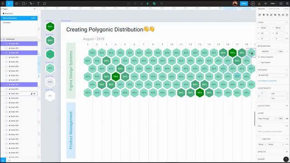The width and height of the screenshot is (290, 163).
Task: Open view settings eye icon in toolbar
Action: tap(266, 4)
